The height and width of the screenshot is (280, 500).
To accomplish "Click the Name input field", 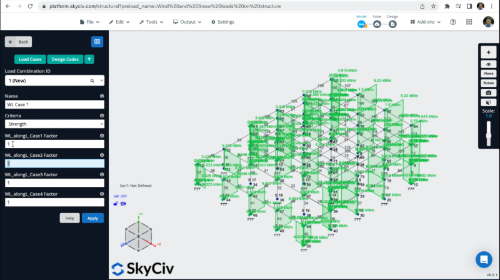I will [54, 104].
